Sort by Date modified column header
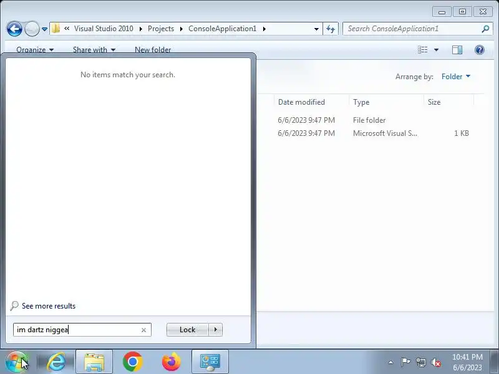Image resolution: width=499 pixels, height=374 pixels. click(301, 102)
